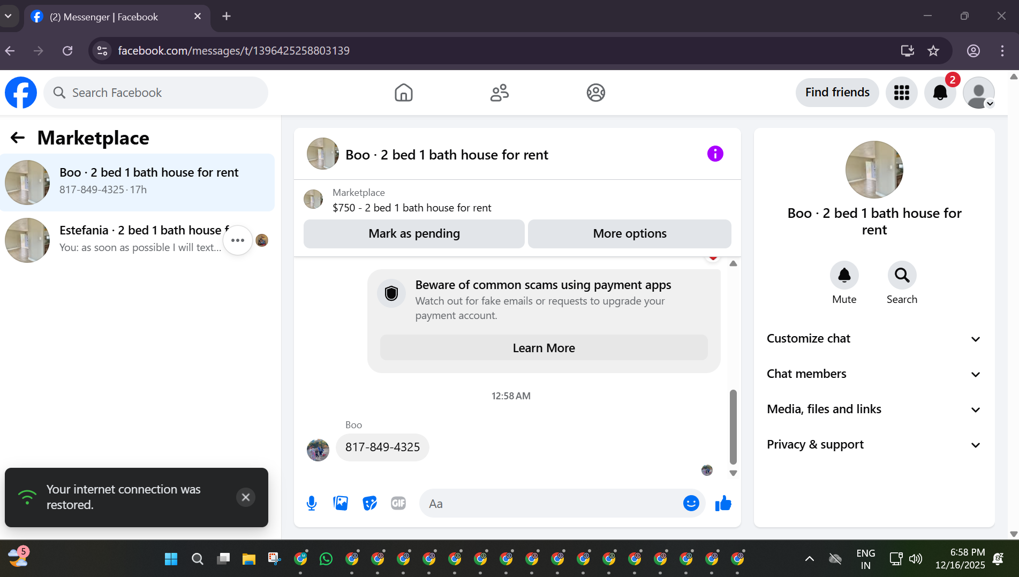Open the Boo house for rent conversation

[x=137, y=183]
